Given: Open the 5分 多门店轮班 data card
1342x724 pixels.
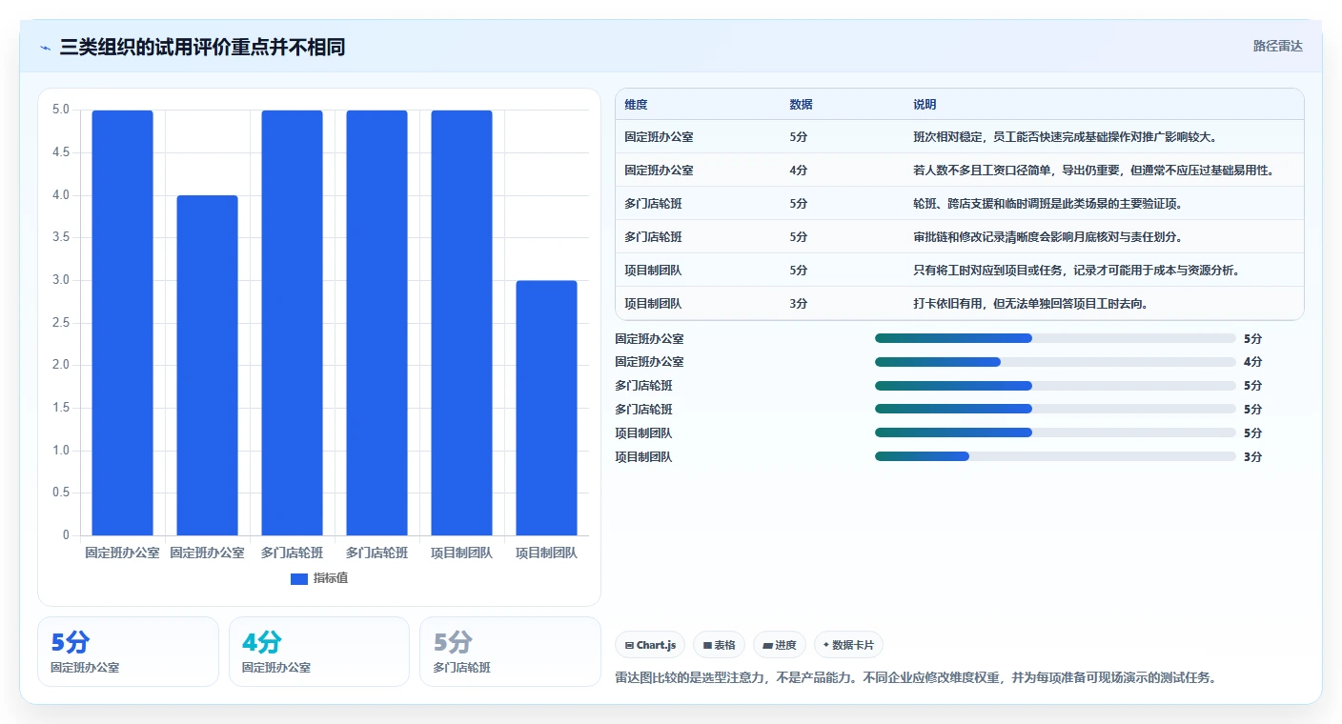Looking at the screenshot, I should tap(510, 652).
